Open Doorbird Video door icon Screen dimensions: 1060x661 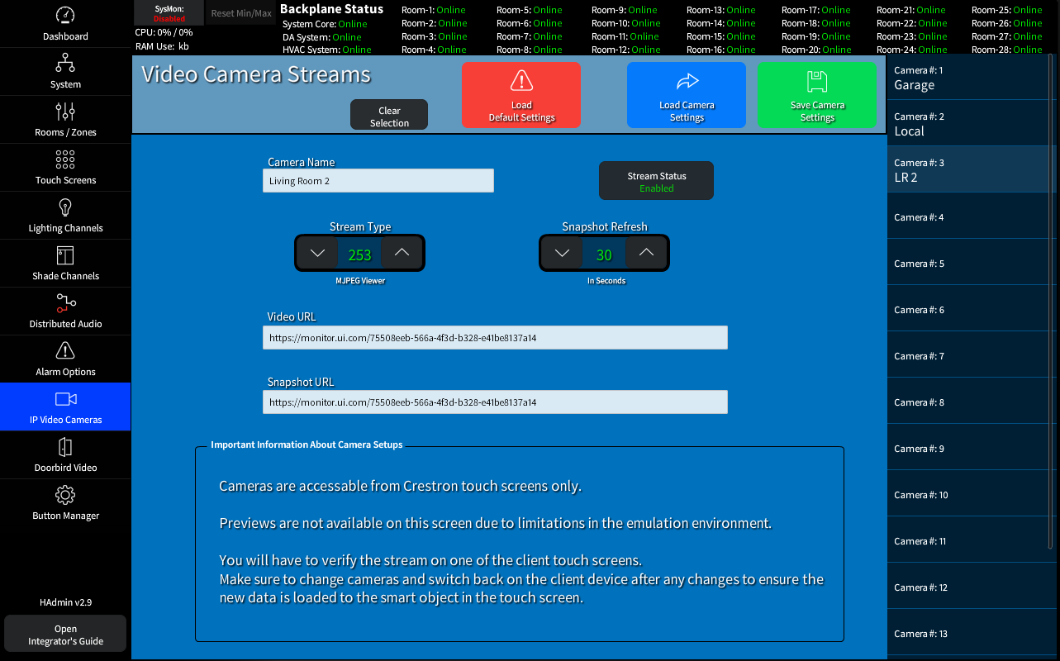tap(65, 447)
